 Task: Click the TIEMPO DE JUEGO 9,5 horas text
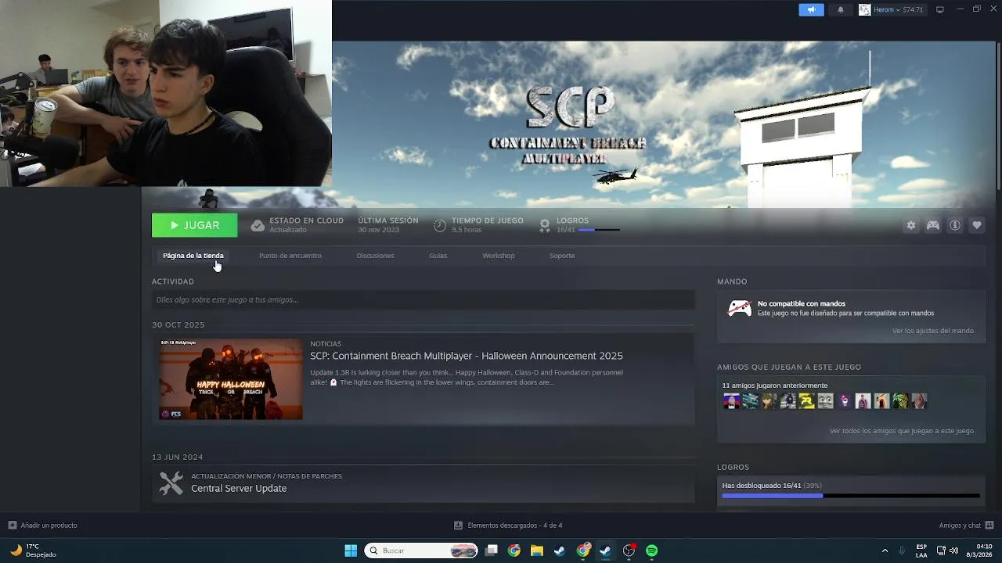(x=487, y=225)
